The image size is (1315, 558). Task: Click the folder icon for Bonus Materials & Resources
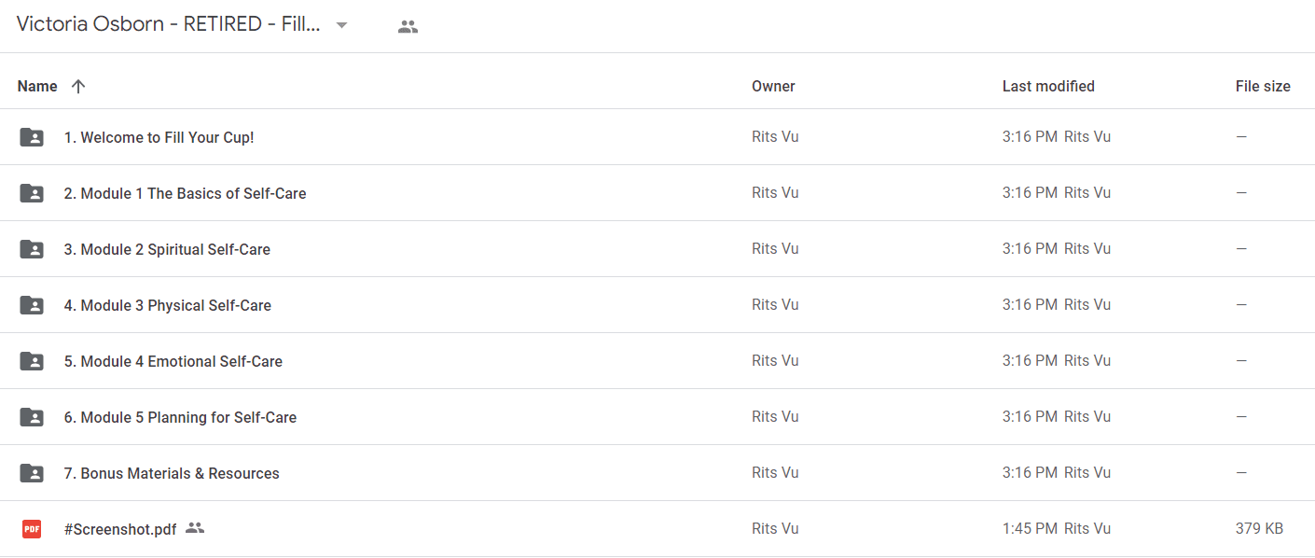coord(32,473)
